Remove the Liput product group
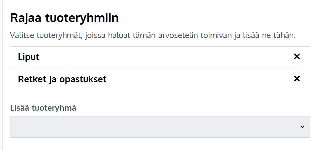 [297, 57]
